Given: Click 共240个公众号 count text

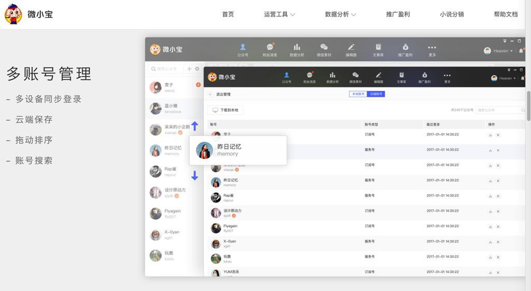Looking at the screenshot, I should click(462, 110).
